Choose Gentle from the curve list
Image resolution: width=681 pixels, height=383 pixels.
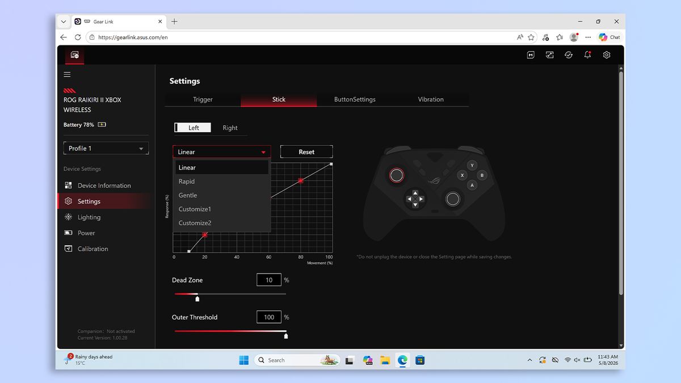(x=222, y=195)
